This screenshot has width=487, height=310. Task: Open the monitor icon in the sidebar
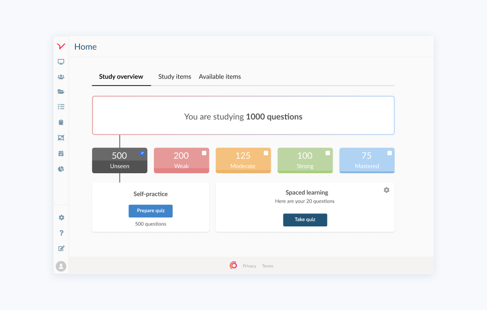pos(61,62)
